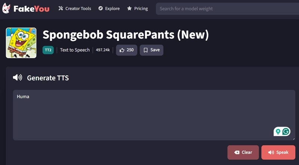This screenshot has height=165, width=299.
Task: Click the Text to Speech label
Action: click(75, 50)
